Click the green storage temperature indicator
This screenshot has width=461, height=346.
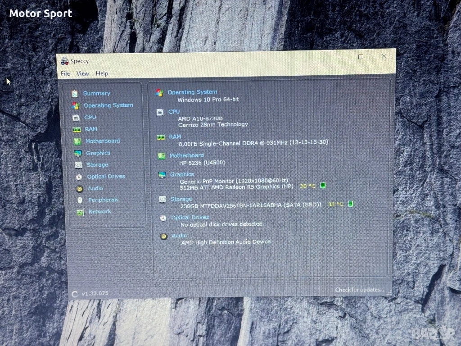click(350, 204)
